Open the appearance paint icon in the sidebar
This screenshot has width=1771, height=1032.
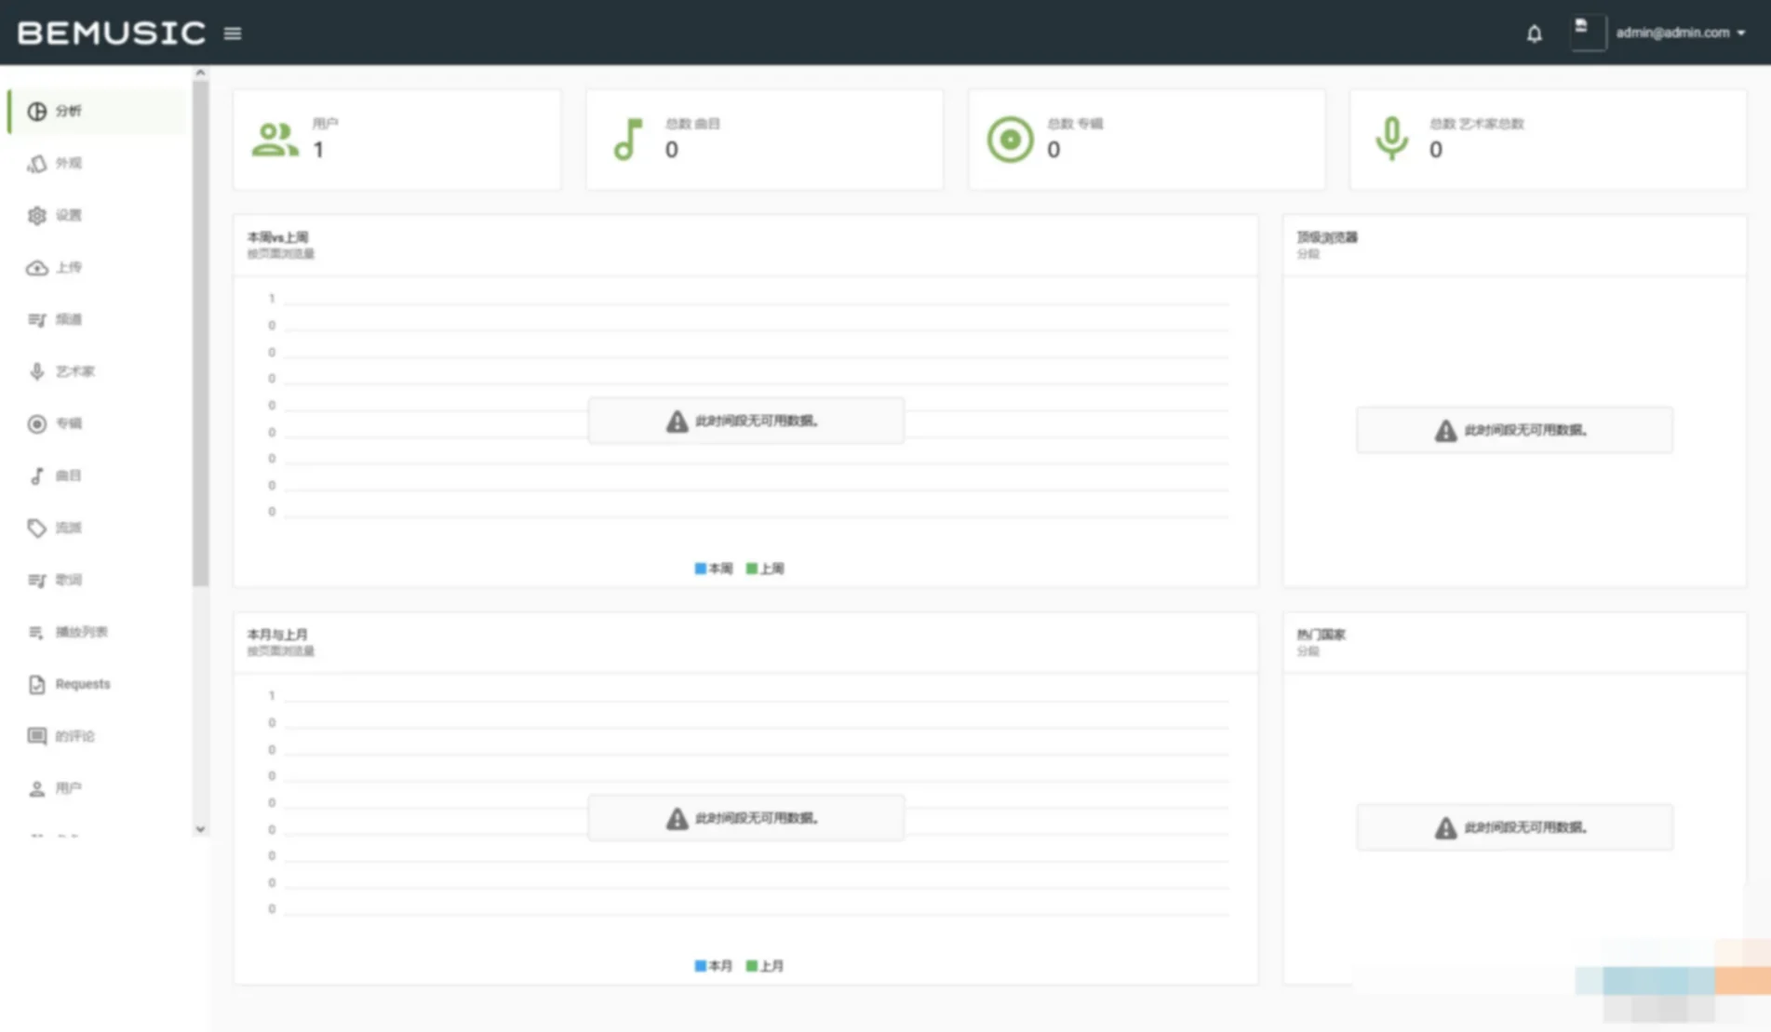[36, 164]
